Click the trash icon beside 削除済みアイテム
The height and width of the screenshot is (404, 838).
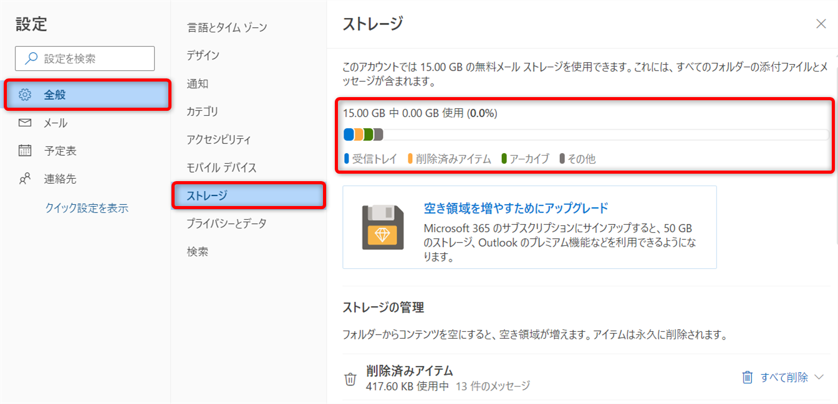click(x=350, y=378)
